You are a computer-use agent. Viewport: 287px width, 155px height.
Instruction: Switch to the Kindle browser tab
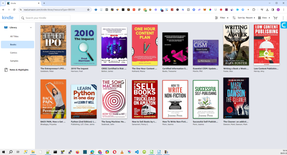tap(24, 3)
